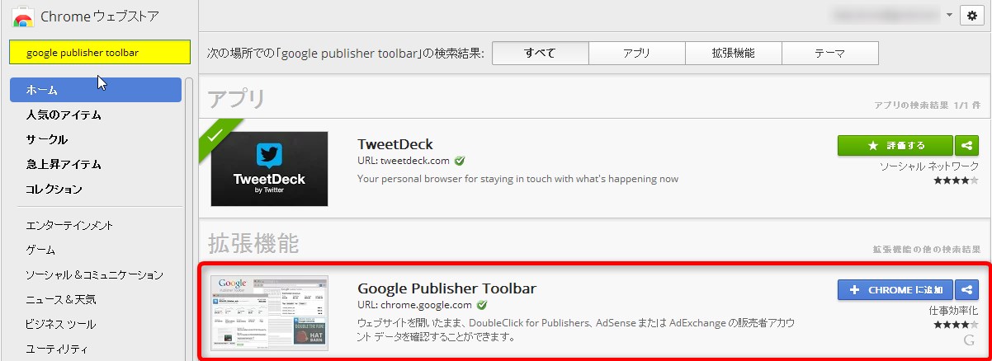
Task: Click the TweetDeck description text
Action: [x=518, y=178]
